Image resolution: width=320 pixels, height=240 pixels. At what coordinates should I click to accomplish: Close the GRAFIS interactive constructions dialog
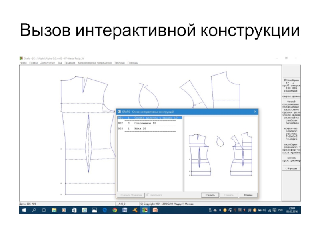[x=255, y=112]
